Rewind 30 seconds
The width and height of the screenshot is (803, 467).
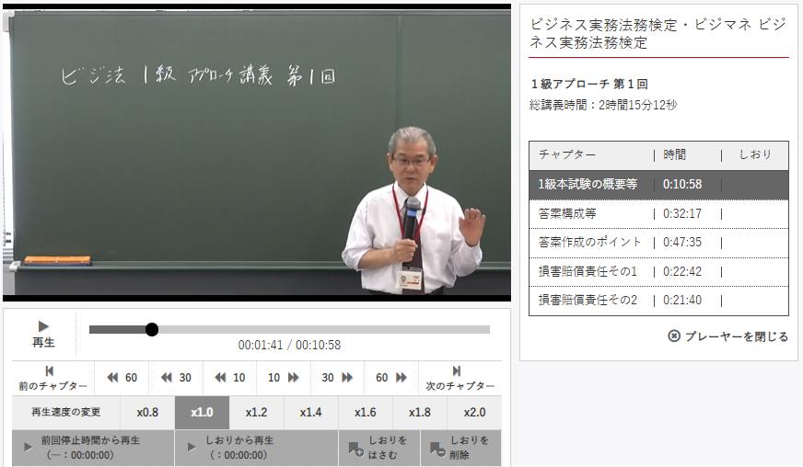click(x=176, y=378)
